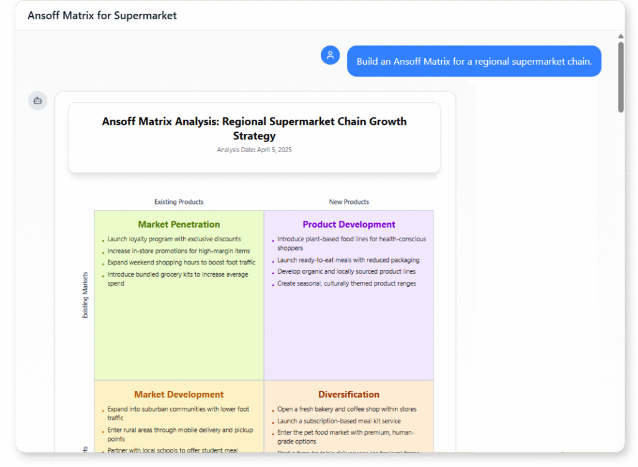Select the Analysis Date text under the title
638x467 pixels.
pos(254,150)
